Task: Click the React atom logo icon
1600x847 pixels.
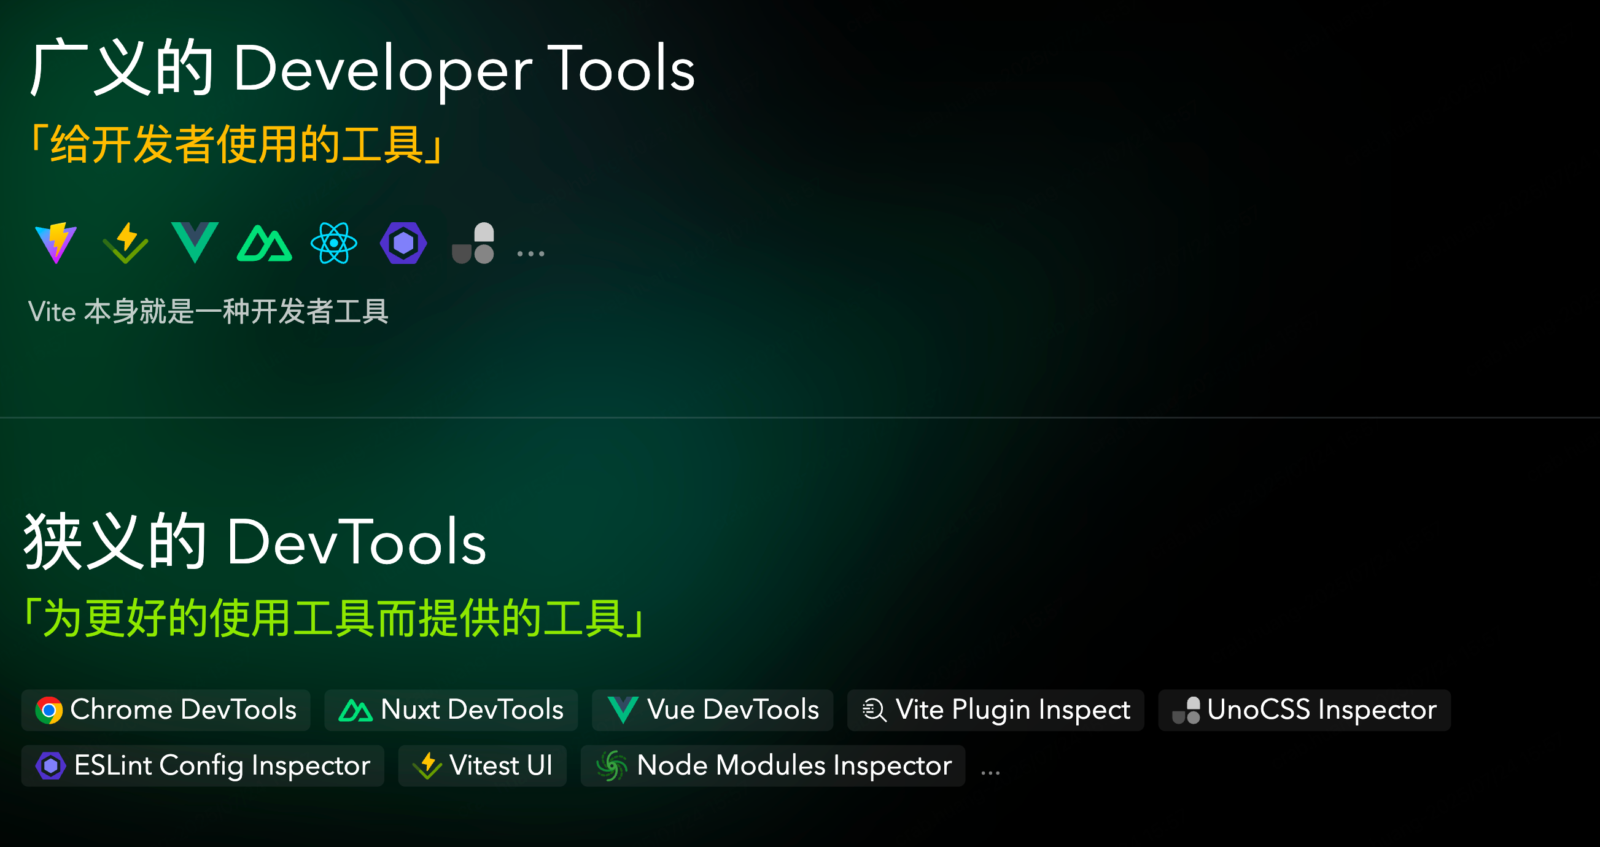Action: [x=334, y=243]
